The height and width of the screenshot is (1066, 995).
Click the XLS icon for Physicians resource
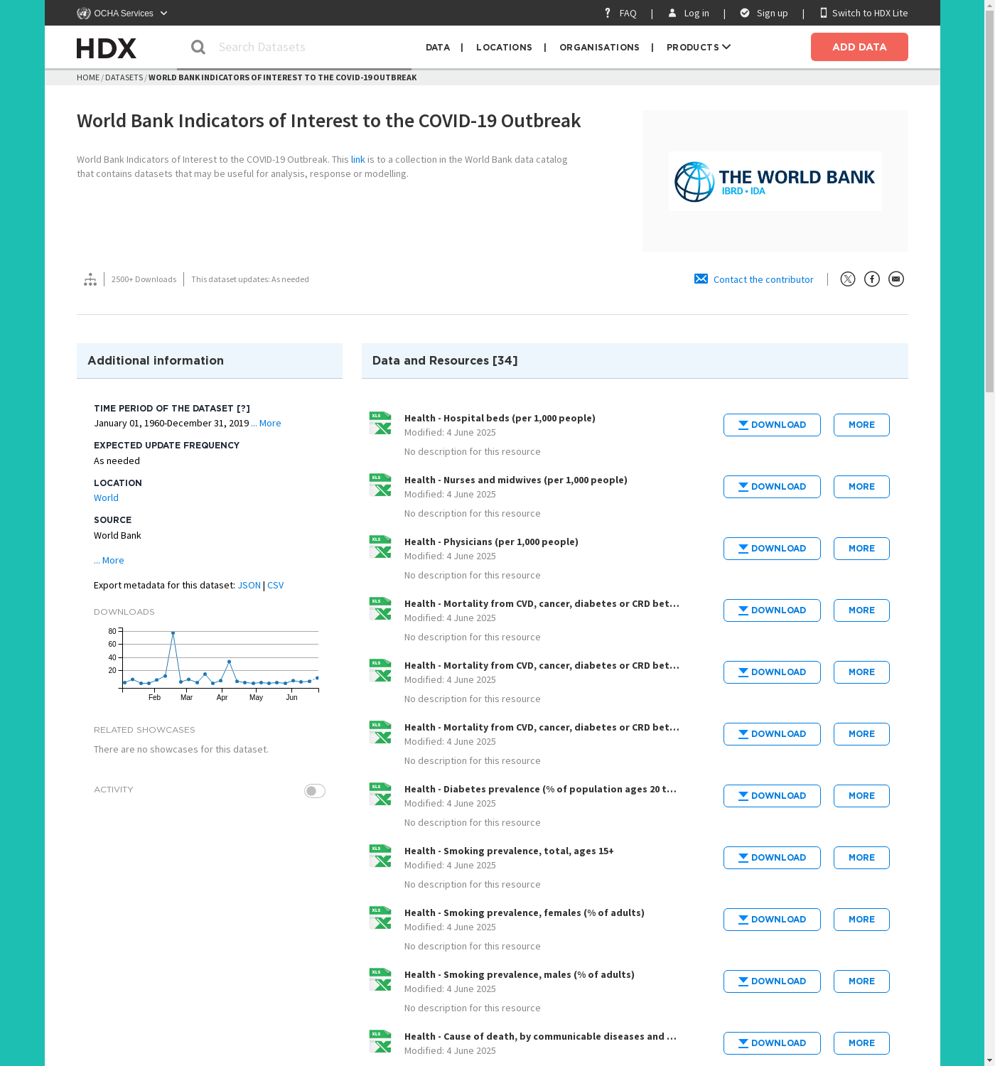click(x=380, y=547)
